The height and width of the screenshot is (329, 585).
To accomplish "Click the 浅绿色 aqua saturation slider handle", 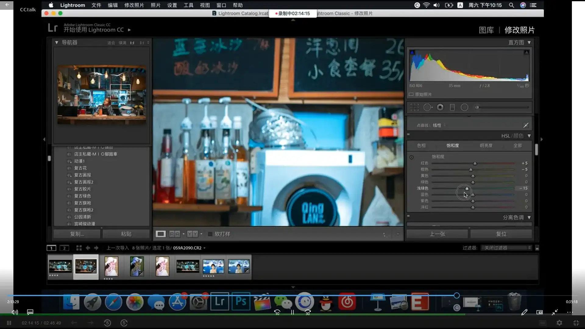I will pos(467,189).
